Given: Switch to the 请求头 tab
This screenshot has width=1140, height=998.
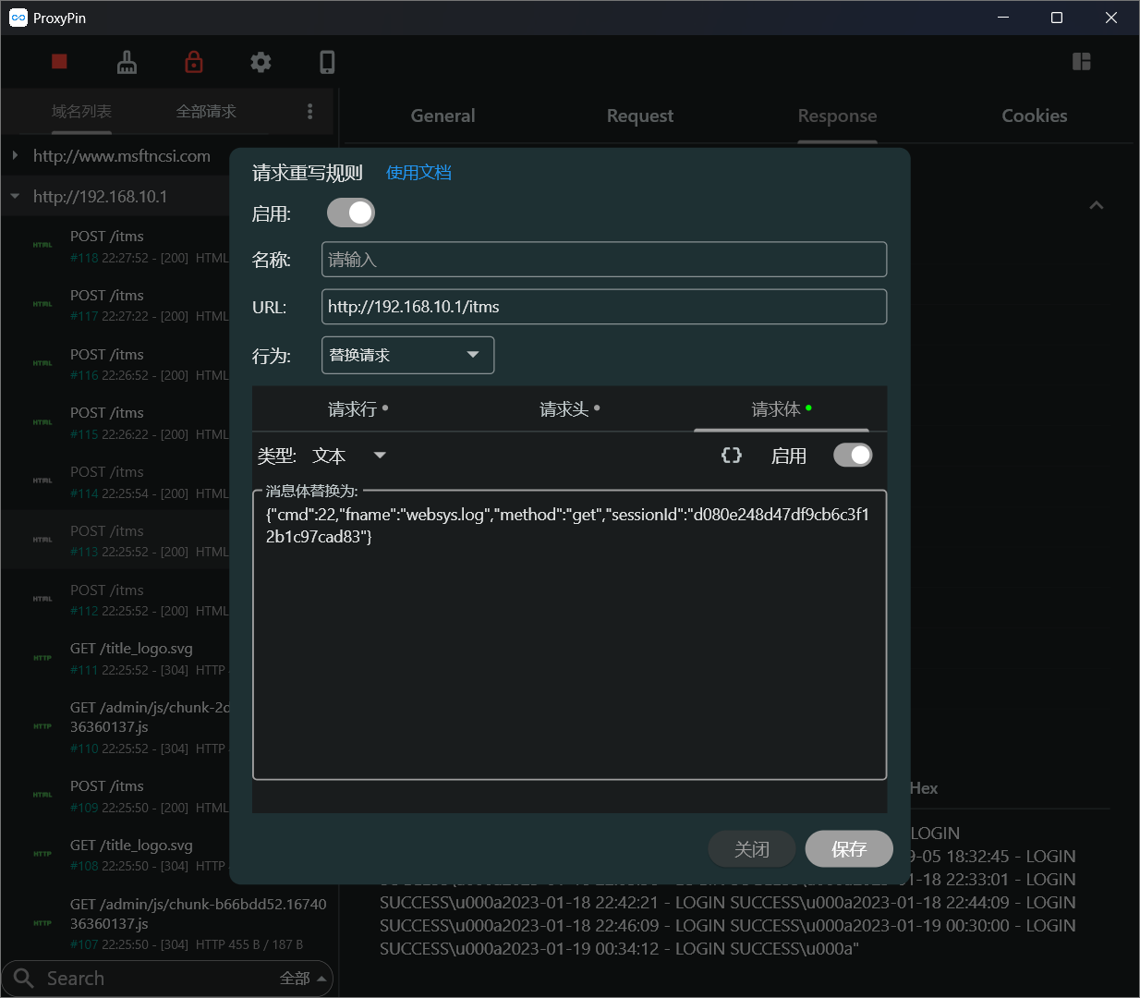Looking at the screenshot, I should click(x=569, y=409).
